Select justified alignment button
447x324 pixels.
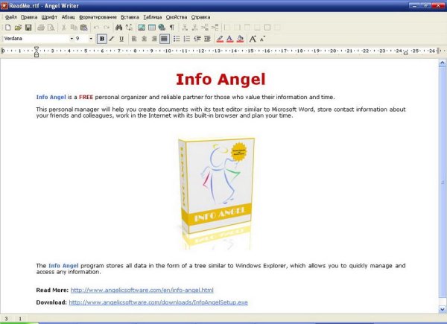[x=165, y=39]
